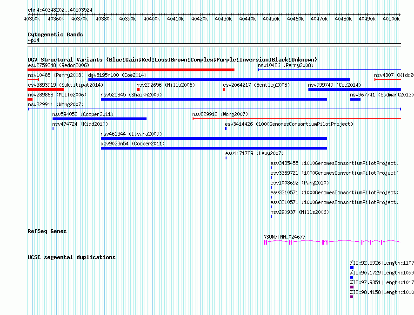
Task: Click the %ID:92.5926 segmental duplication label
Action: tap(382, 263)
